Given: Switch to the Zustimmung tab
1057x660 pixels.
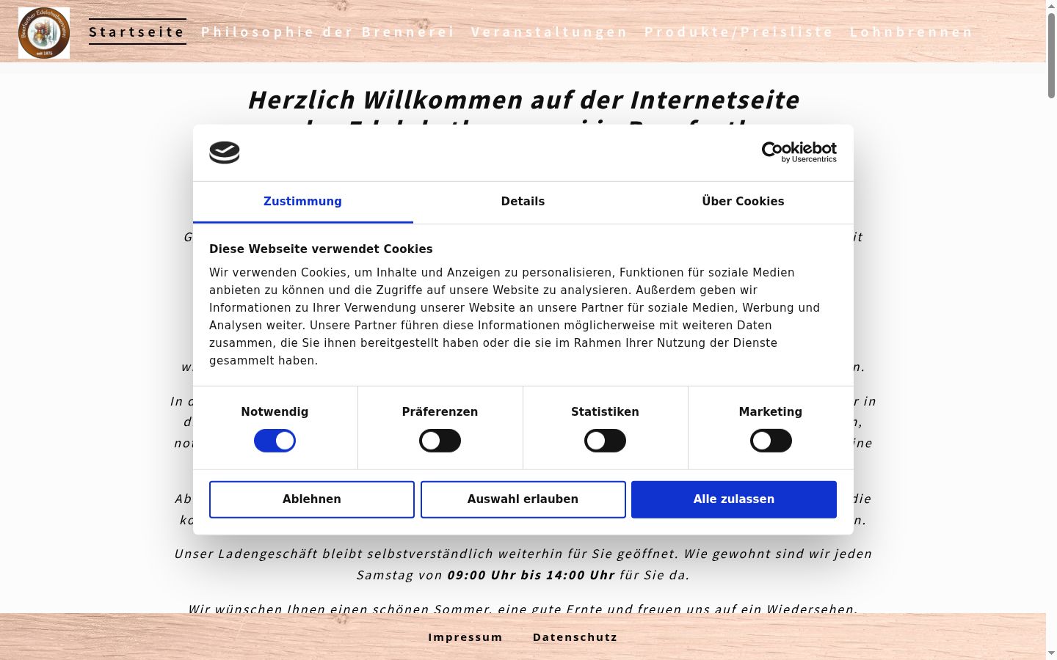Looking at the screenshot, I should coord(302,202).
